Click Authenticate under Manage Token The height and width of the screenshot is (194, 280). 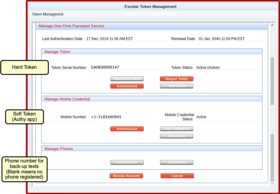pos(127,86)
